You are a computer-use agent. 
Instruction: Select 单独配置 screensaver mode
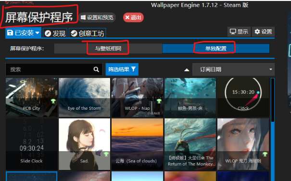coord(216,49)
